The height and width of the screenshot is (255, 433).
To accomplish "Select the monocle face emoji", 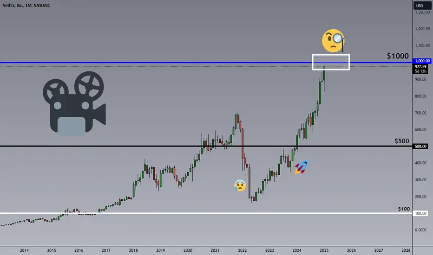I will pos(333,41).
